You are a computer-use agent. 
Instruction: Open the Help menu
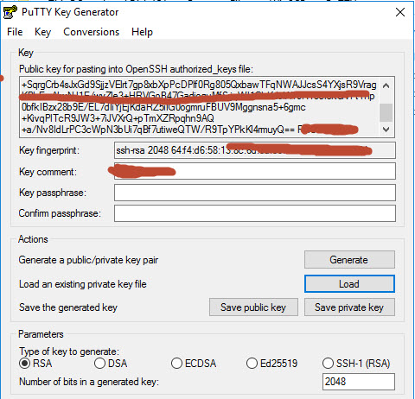[142, 32]
